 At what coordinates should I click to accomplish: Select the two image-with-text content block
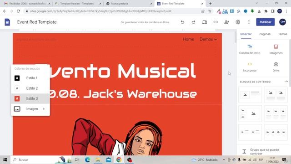250,132
